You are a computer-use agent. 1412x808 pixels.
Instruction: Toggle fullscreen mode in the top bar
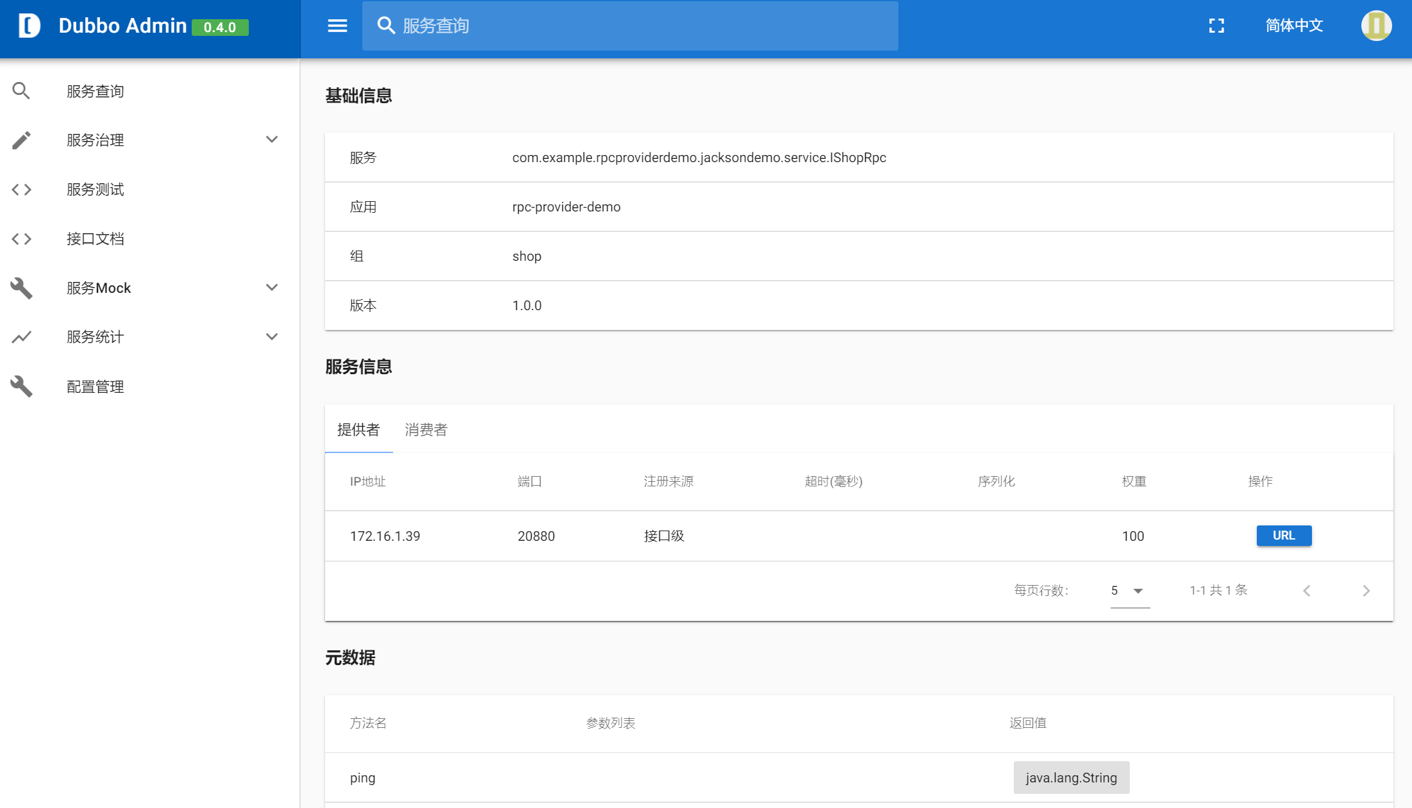1216,26
